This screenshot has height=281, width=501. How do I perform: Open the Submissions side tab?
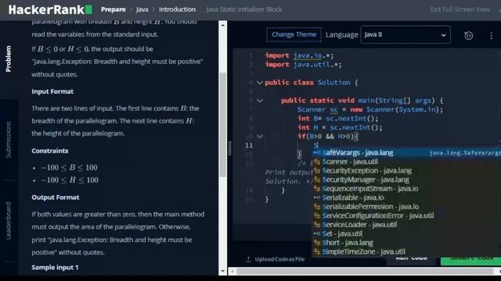(x=9, y=140)
